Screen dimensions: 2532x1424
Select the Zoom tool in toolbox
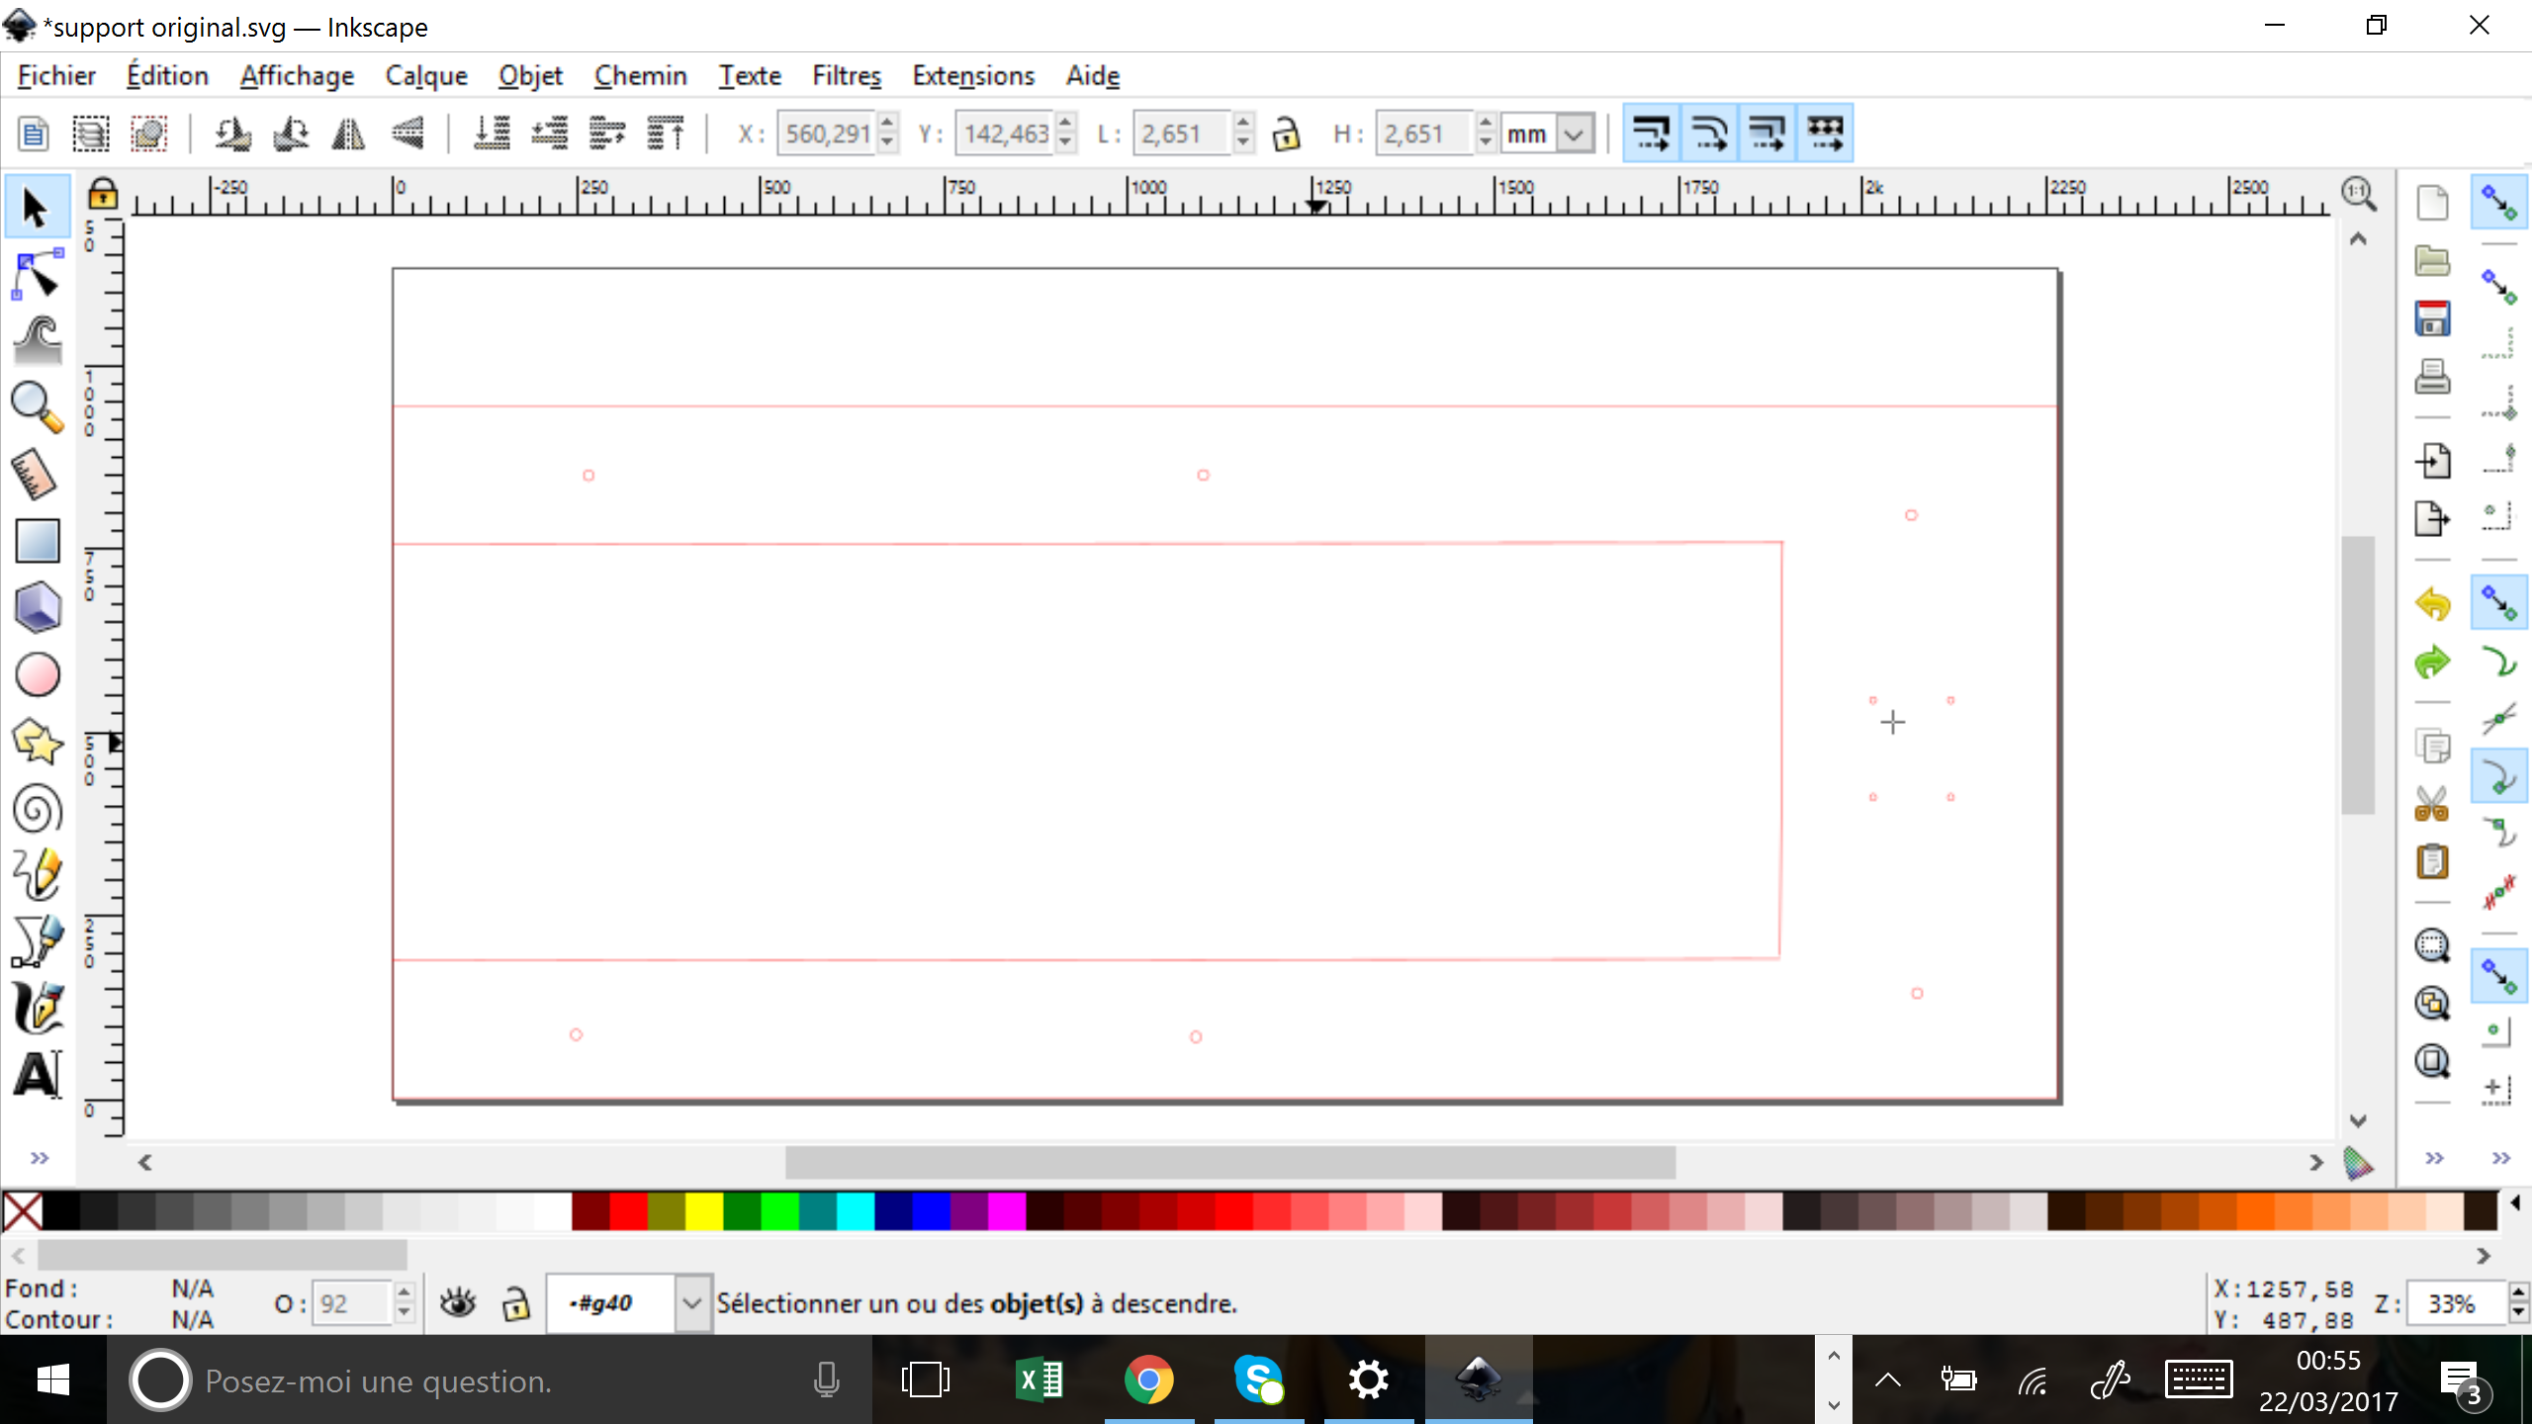click(38, 407)
